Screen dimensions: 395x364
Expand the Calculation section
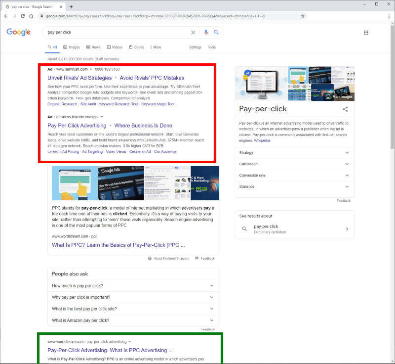click(x=295, y=164)
